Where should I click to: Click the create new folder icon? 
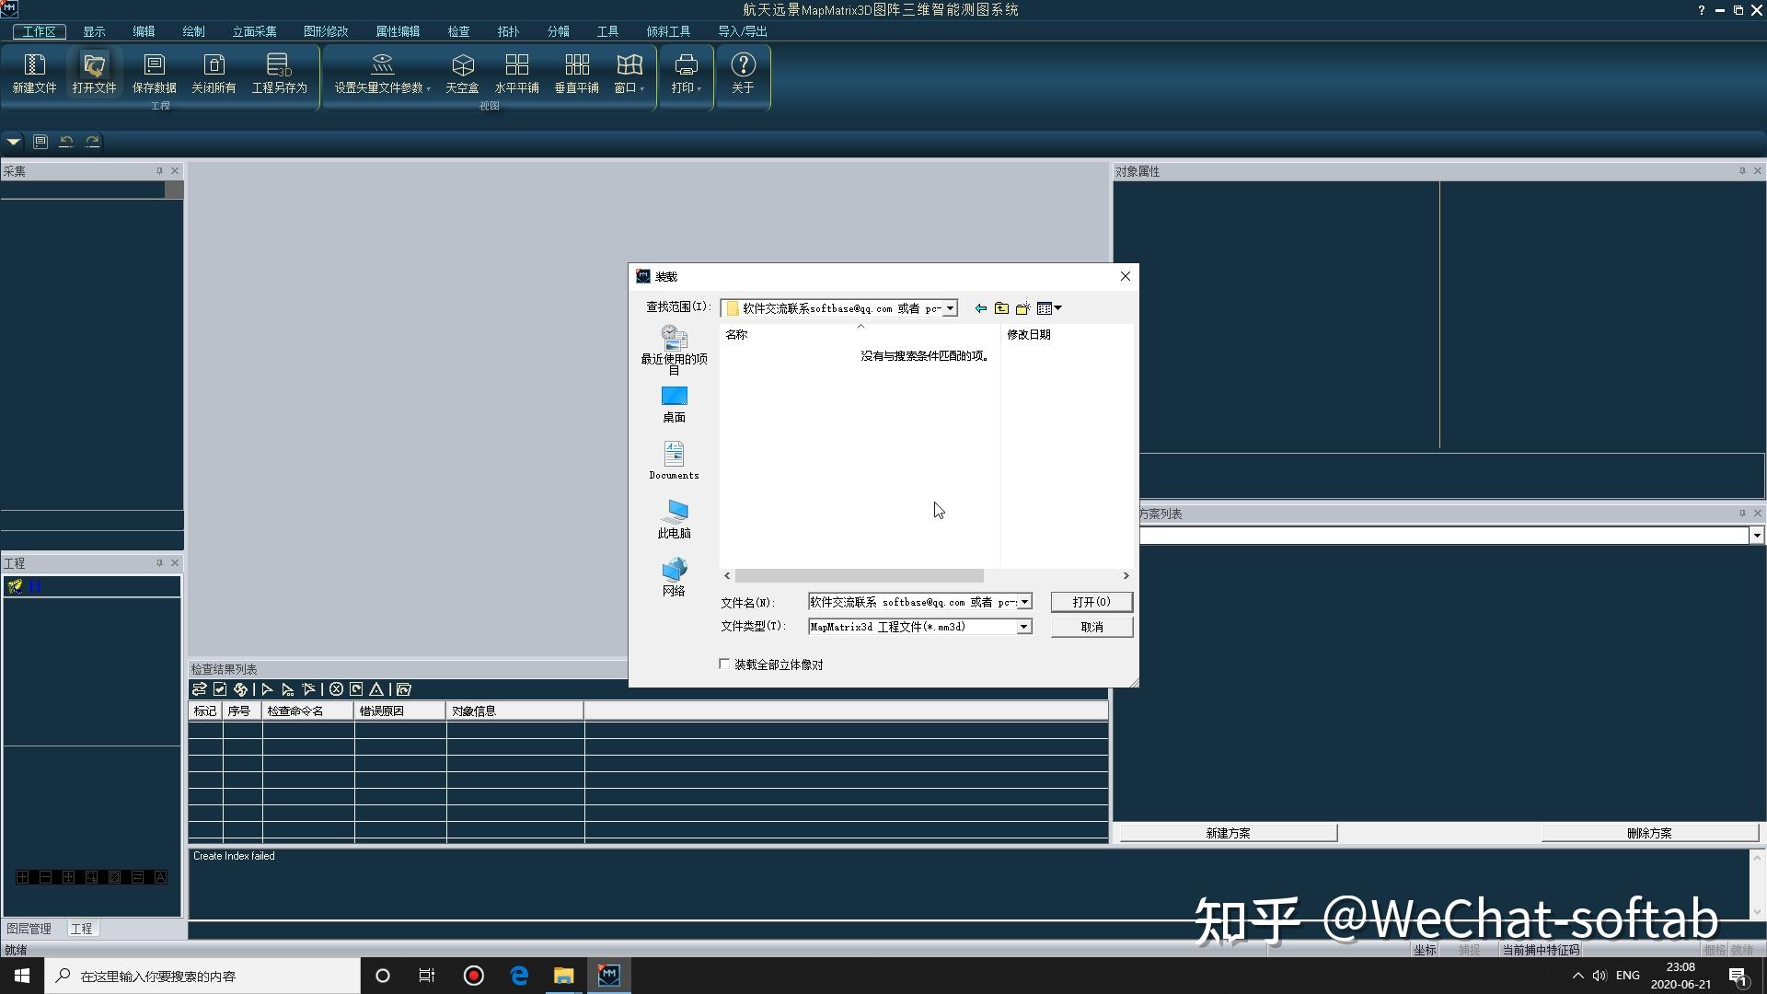click(x=1022, y=308)
